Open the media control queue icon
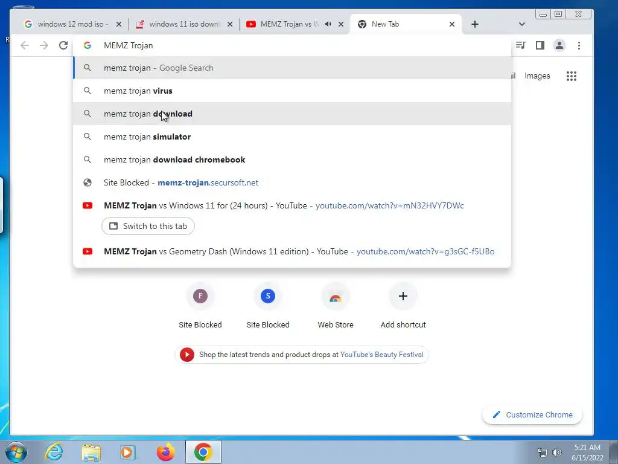This screenshot has height=464, width=618. click(520, 45)
